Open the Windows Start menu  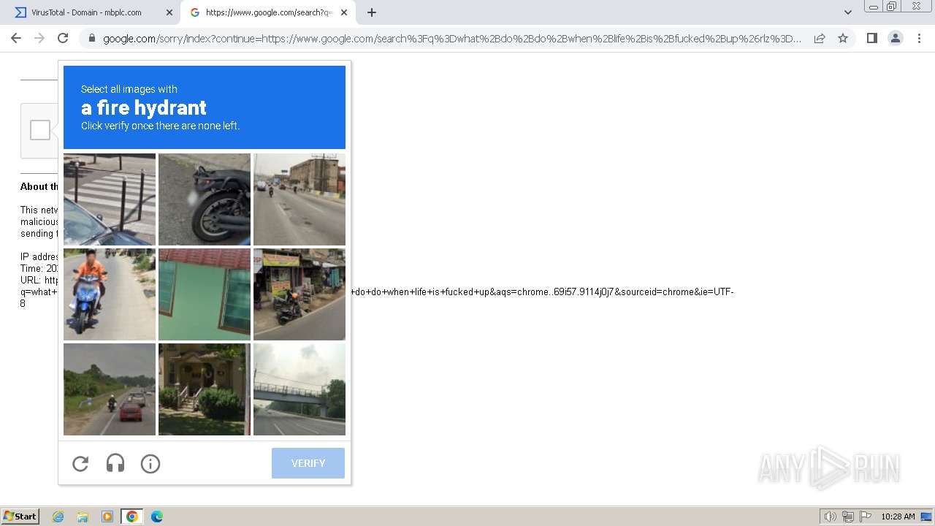[x=20, y=517]
